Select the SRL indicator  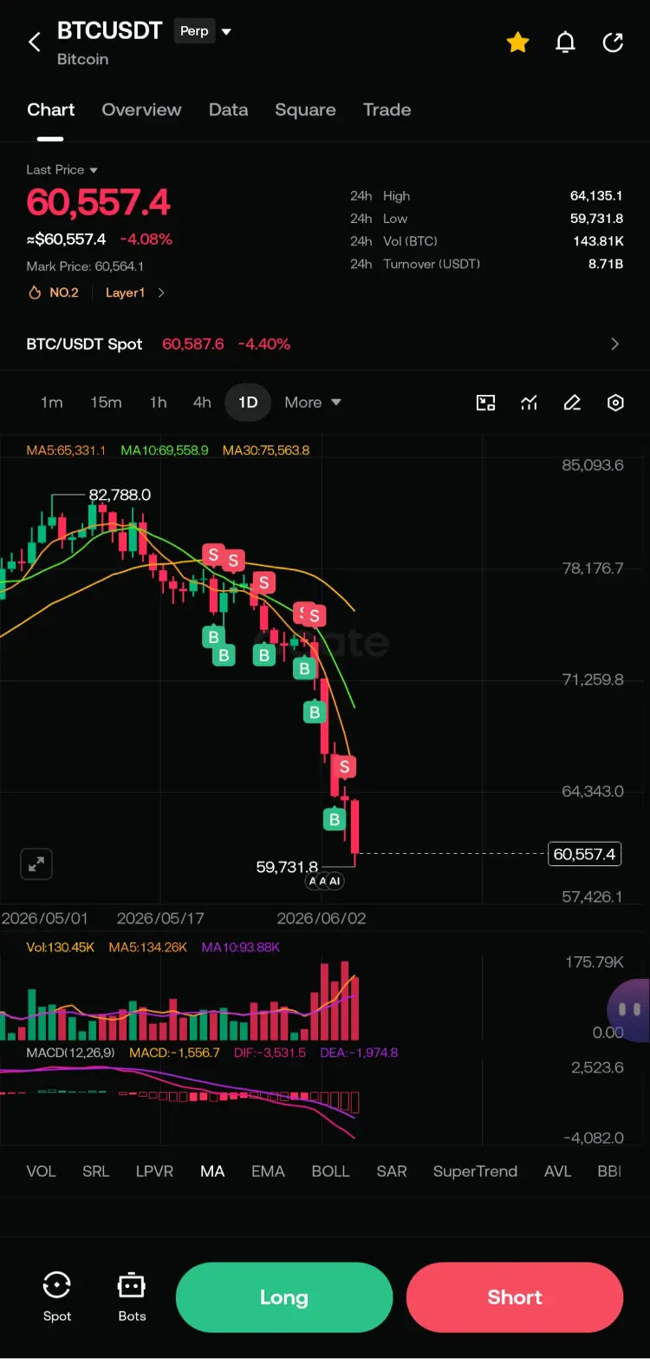pyautogui.click(x=95, y=1172)
